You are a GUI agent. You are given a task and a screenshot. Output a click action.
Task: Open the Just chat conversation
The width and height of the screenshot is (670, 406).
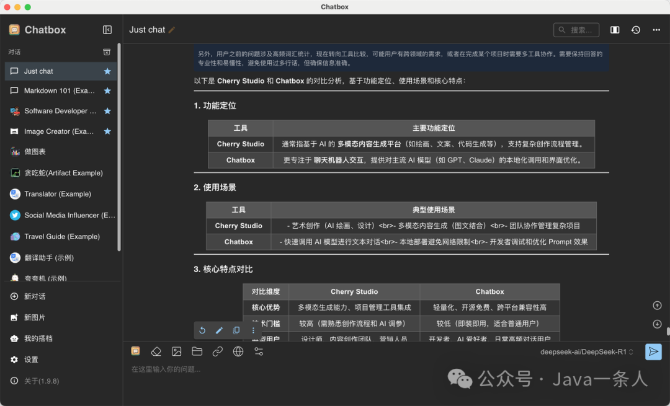coord(60,71)
